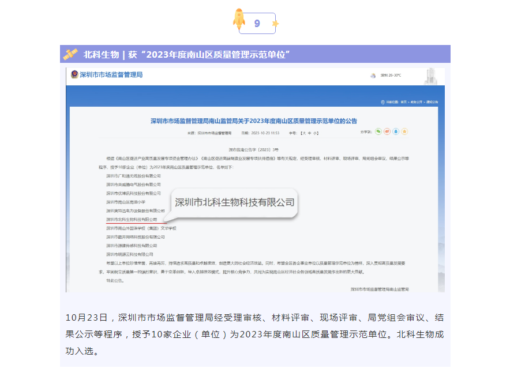The image size is (510, 376).
Task: Select list row 深圳市优博讯科技股份有限公司
Action: (133, 194)
